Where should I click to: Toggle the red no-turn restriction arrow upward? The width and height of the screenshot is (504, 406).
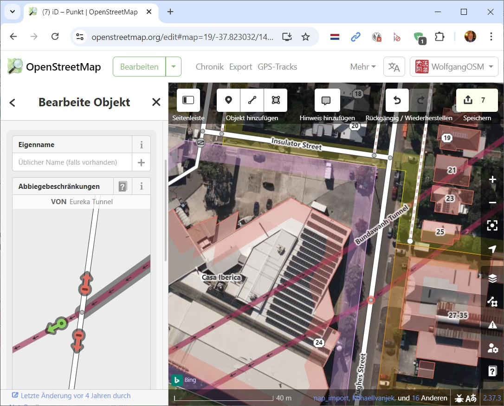84,284
